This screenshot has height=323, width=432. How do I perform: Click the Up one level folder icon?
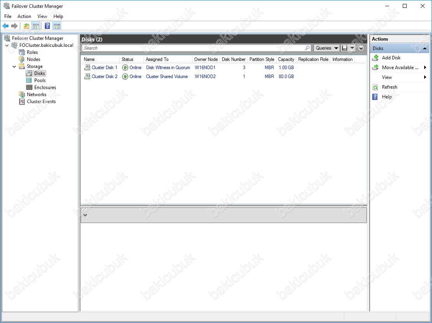(x=27, y=26)
